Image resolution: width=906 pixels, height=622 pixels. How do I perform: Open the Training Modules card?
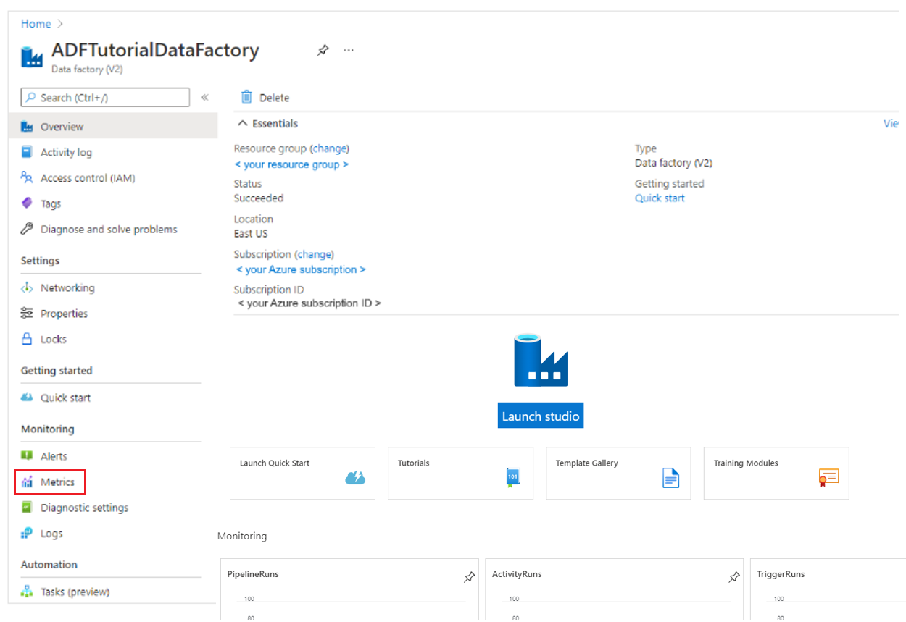pyautogui.click(x=776, y=474)
